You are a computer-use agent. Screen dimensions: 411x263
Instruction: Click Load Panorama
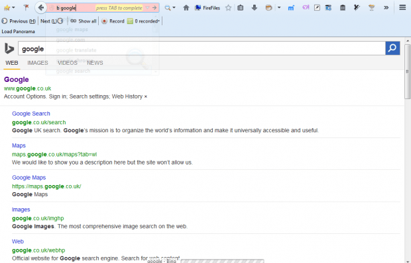[18, 32]
